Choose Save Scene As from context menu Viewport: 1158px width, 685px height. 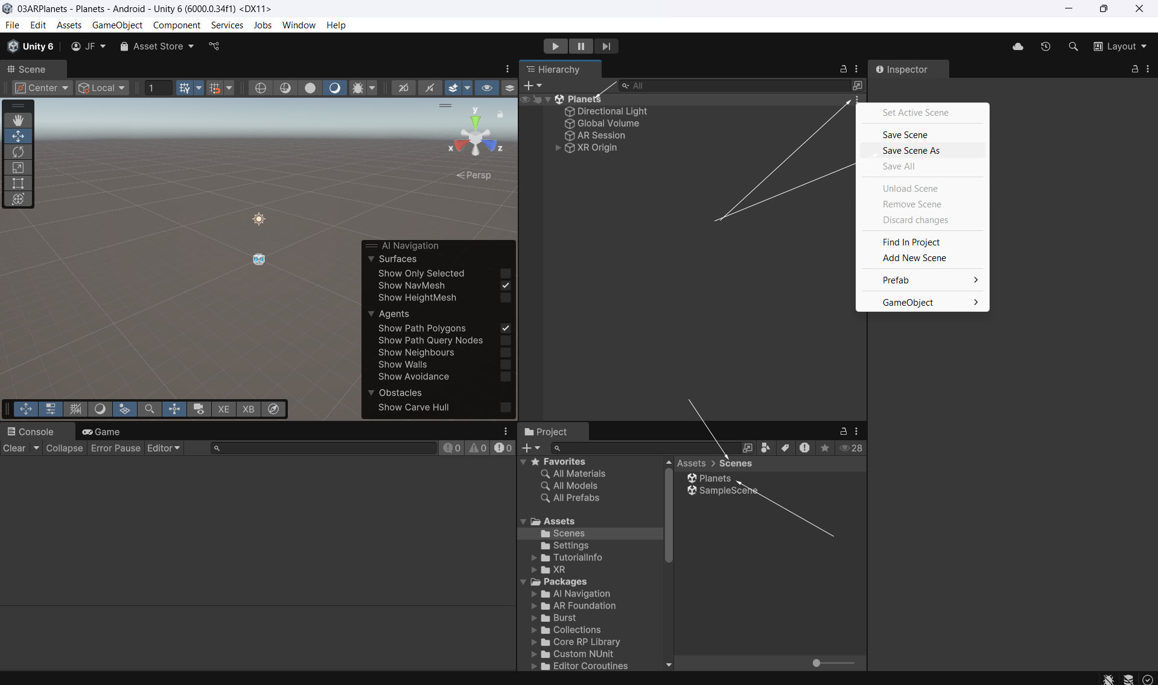tap(911, 151)
